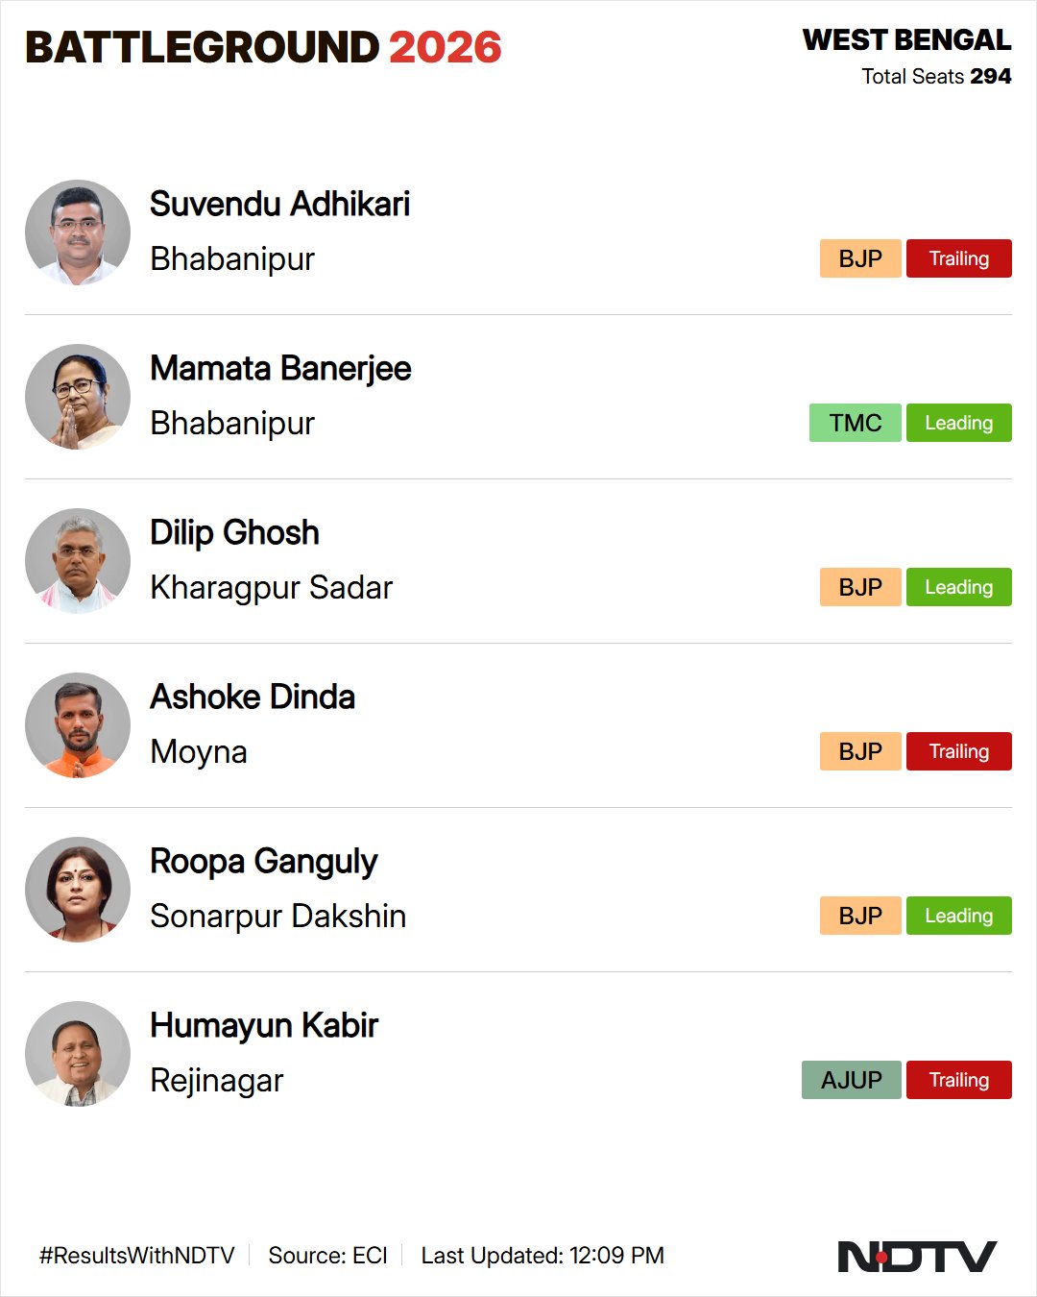
Task: Click the Kharagpur Sadar constituency name
Action: coord(272,588)
